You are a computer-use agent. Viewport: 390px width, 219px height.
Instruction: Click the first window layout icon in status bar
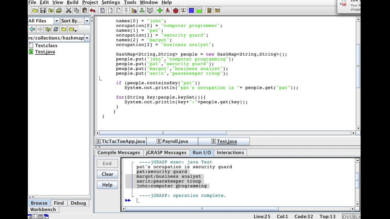click(x=30, y=217)
